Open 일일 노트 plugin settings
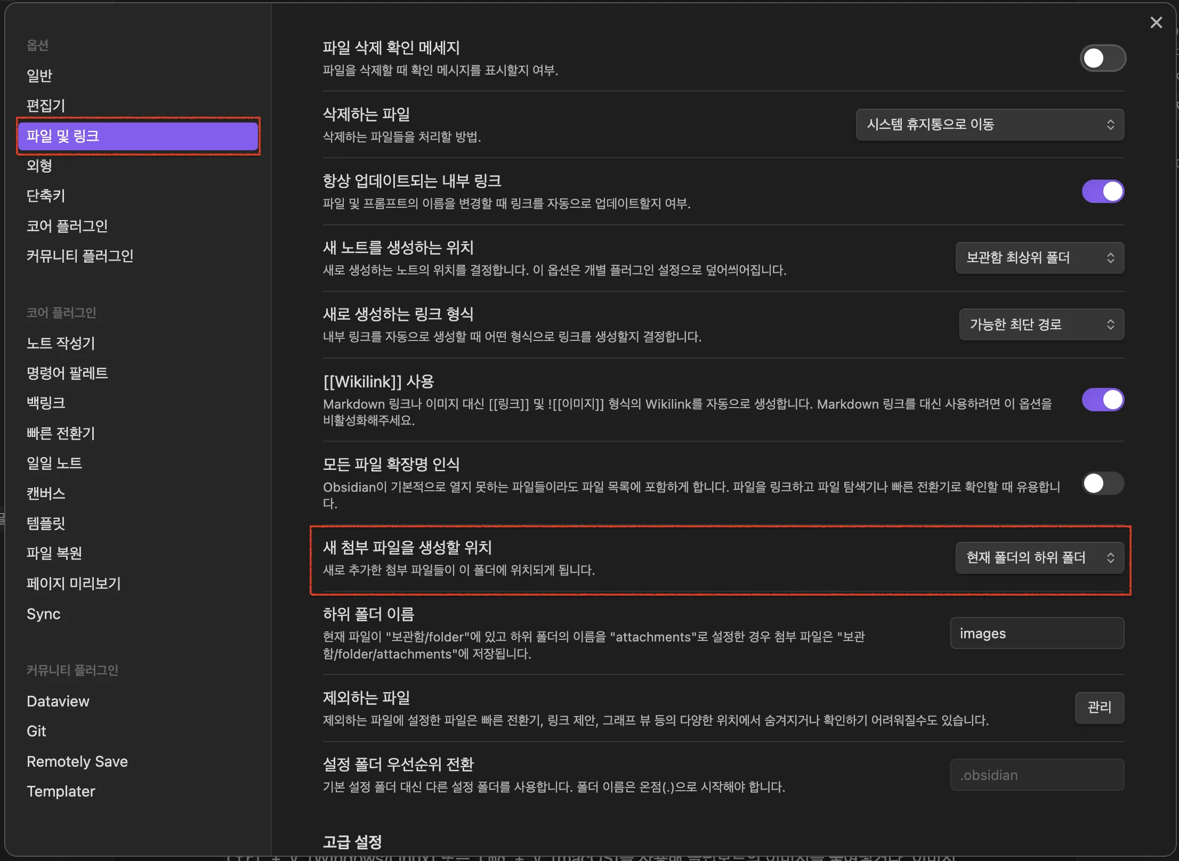The image size is (1179, 861). pyautogui.click(x=139, y=463)
